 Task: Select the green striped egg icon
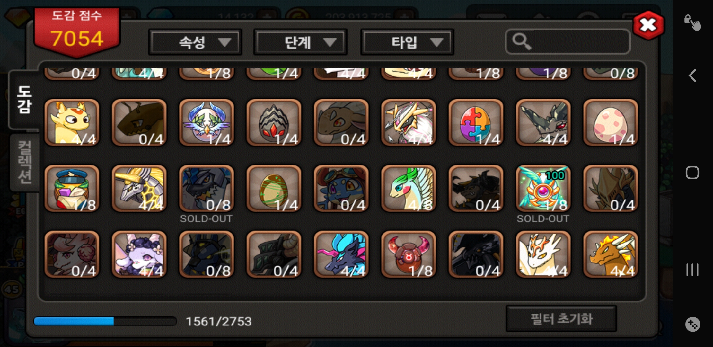pyautogui.click(x=274, y=189)
